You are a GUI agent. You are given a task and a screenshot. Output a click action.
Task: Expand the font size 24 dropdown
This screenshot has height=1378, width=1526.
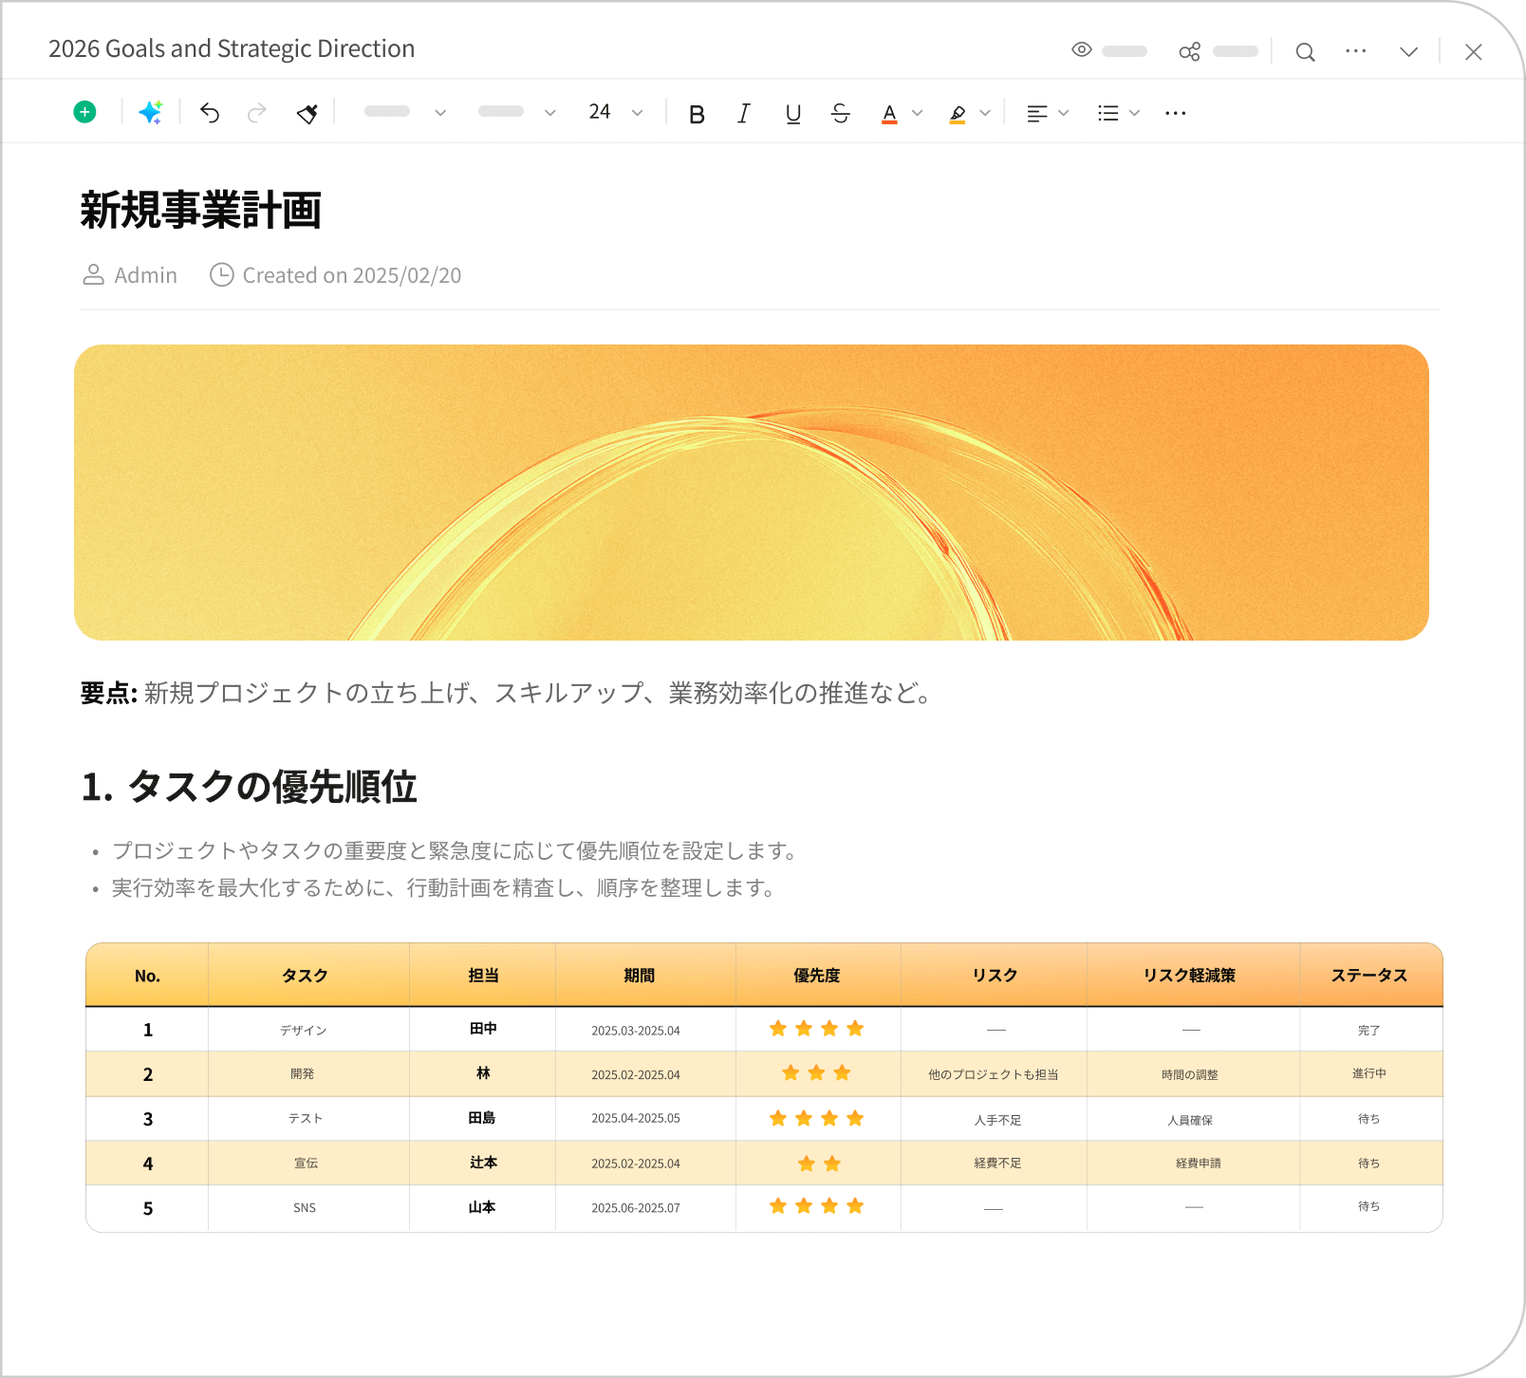point(637,113)
